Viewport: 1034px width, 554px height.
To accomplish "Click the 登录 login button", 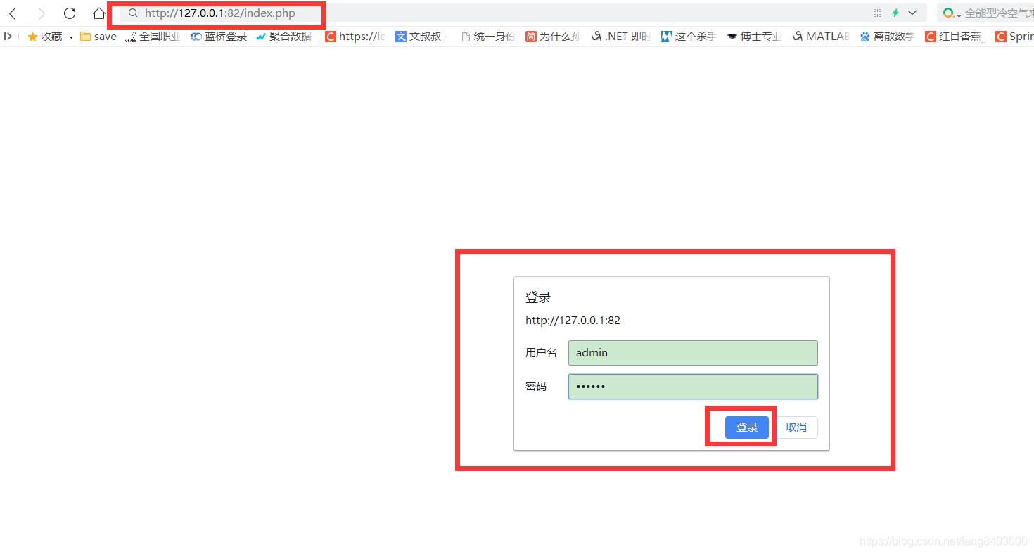I will (x=747, y=427).
